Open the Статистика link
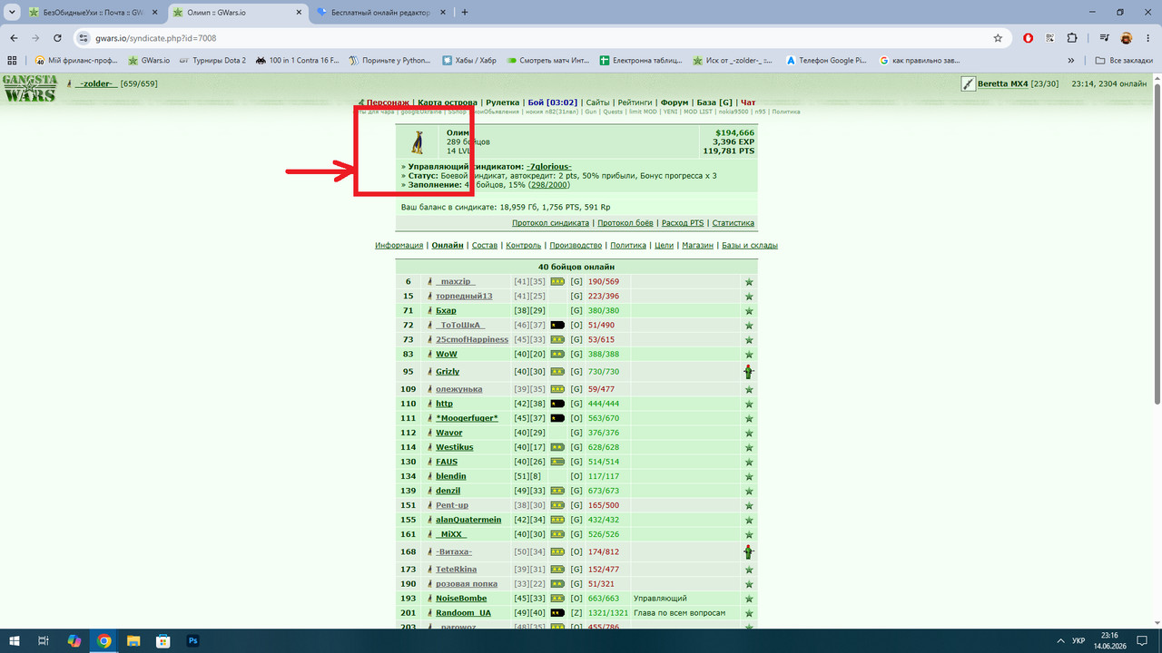Image resolution: width=1162 pixels, height=653 pixels. [734, 223]
